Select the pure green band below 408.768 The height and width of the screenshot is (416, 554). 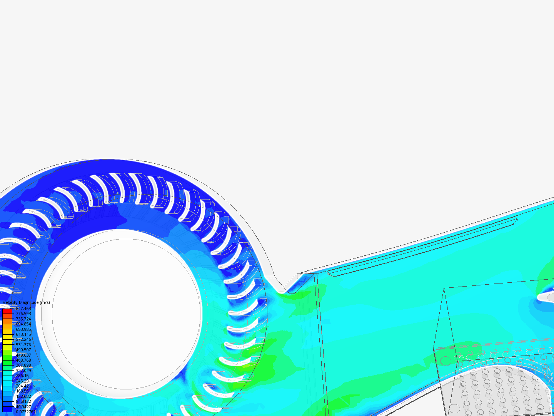(7, 363)
